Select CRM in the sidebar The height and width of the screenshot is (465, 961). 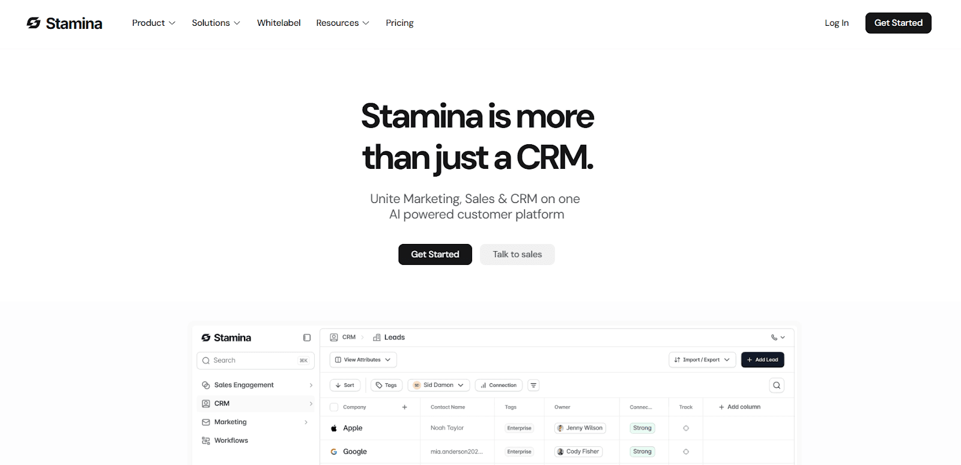[x=255, y=404]
